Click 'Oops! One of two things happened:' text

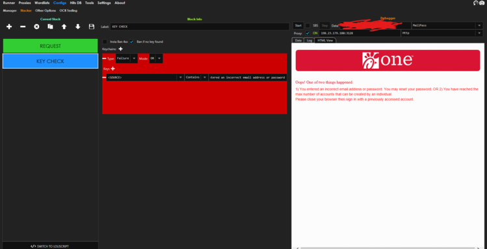pyautogui.click(x=324, y=82)
